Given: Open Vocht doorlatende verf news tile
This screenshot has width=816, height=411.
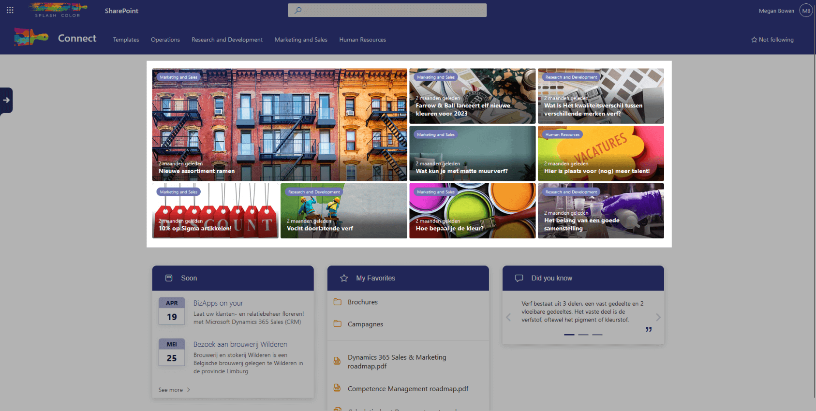Looking at the screenshot, I should tap(344, 211).
